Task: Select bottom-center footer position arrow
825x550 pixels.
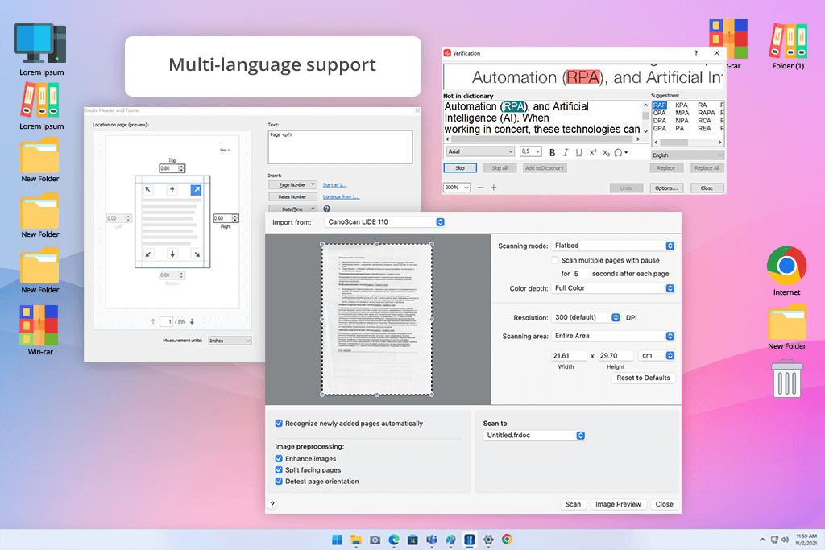Action: click(172, 254)
